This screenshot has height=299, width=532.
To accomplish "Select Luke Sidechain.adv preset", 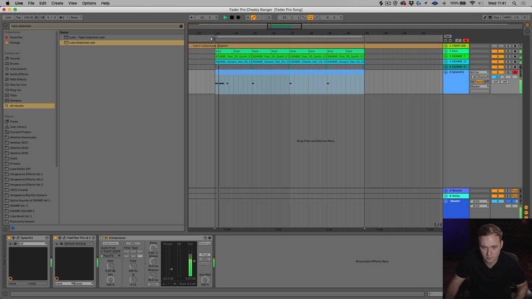I will click(82, 43).
